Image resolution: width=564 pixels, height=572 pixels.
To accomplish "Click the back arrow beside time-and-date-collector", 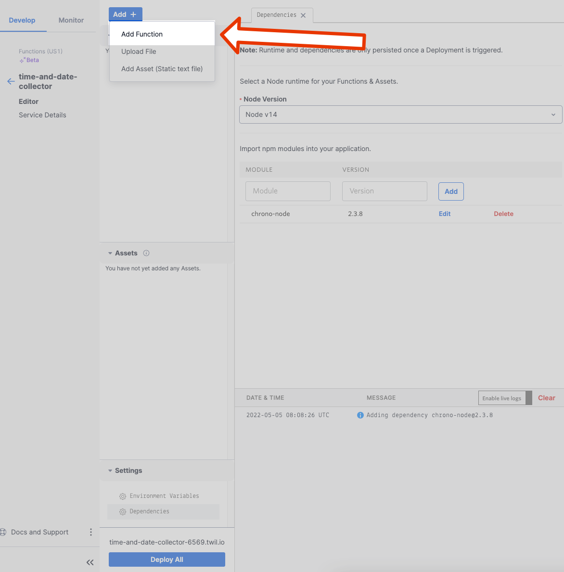I will coord(11,81).
